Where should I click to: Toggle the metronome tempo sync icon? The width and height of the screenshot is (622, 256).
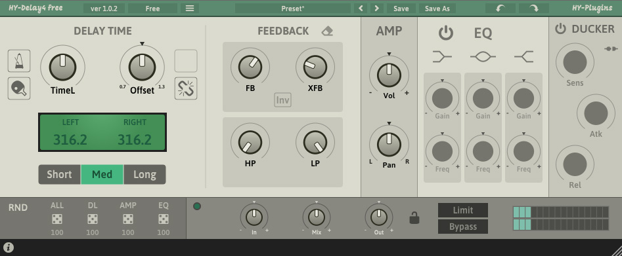19,61
